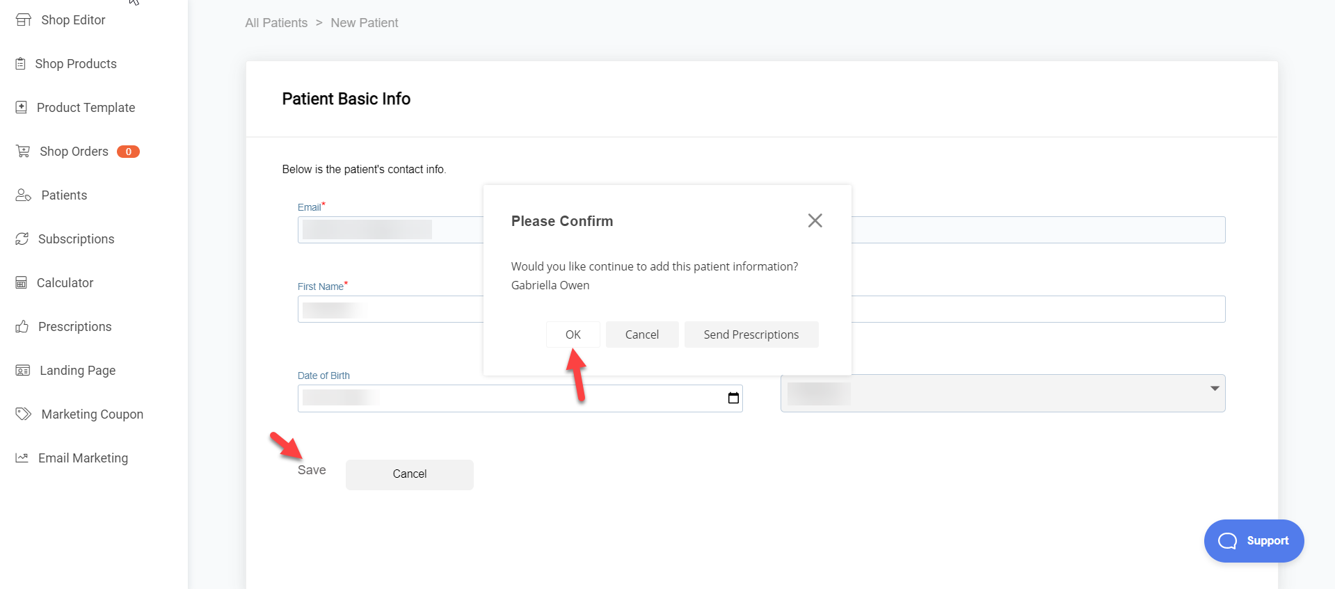Click the Shop Orders cart icon
The width and height of the screenshot is (1335, 589).
(x=23, y=152)
